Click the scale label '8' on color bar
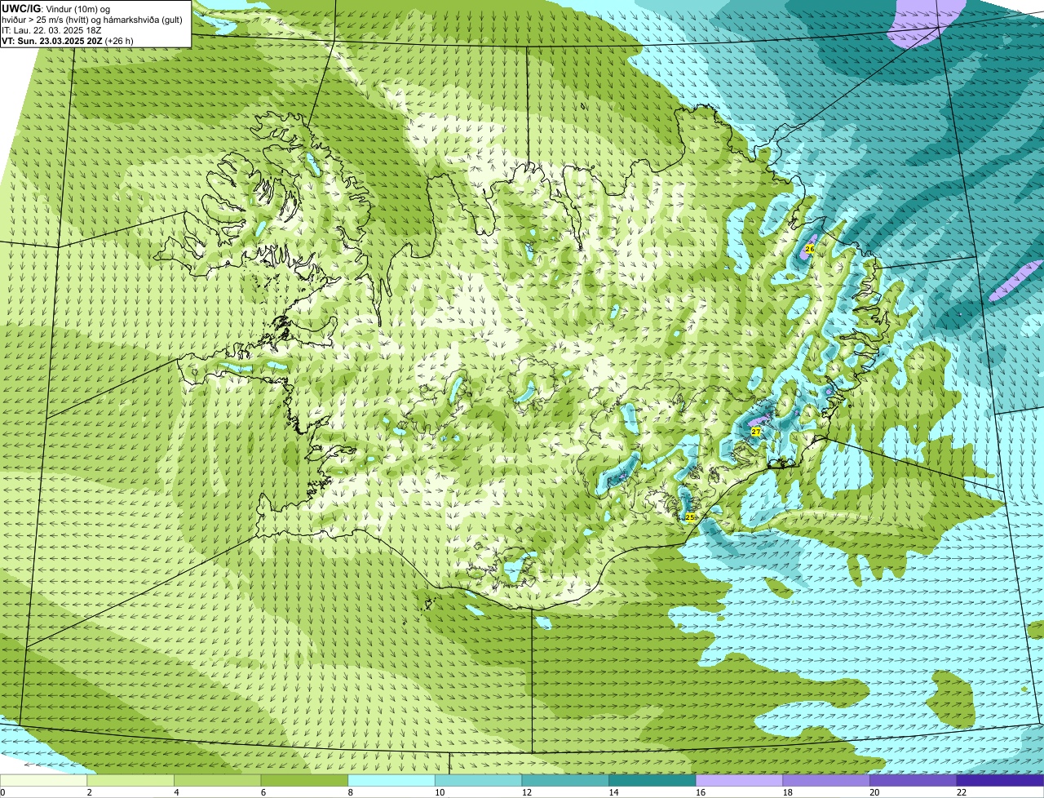 click(349, 792)
